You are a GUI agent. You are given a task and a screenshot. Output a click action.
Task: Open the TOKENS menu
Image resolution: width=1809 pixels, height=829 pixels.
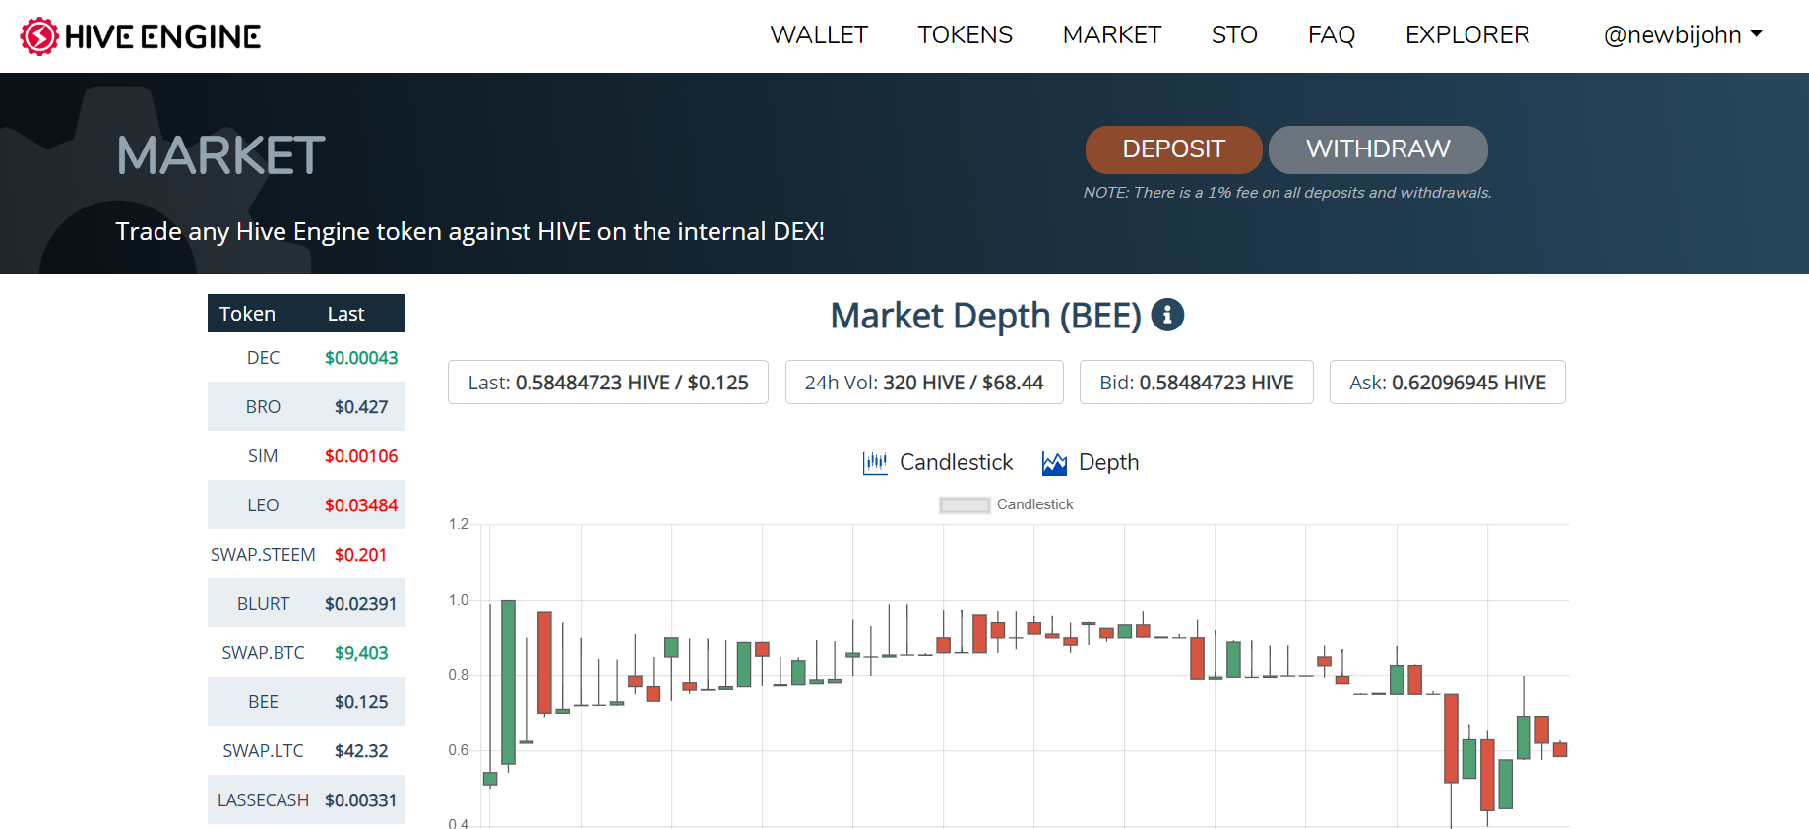pyautogui.click(x=966, y=35)
